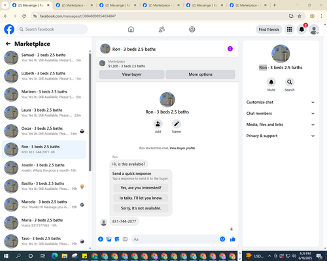The image size is (327, 261).
Task: Click the More options button
Action: tap(200, 74)
